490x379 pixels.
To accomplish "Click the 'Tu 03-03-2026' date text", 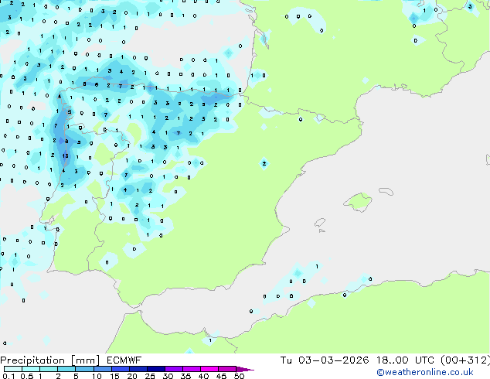I will [325, 360].
